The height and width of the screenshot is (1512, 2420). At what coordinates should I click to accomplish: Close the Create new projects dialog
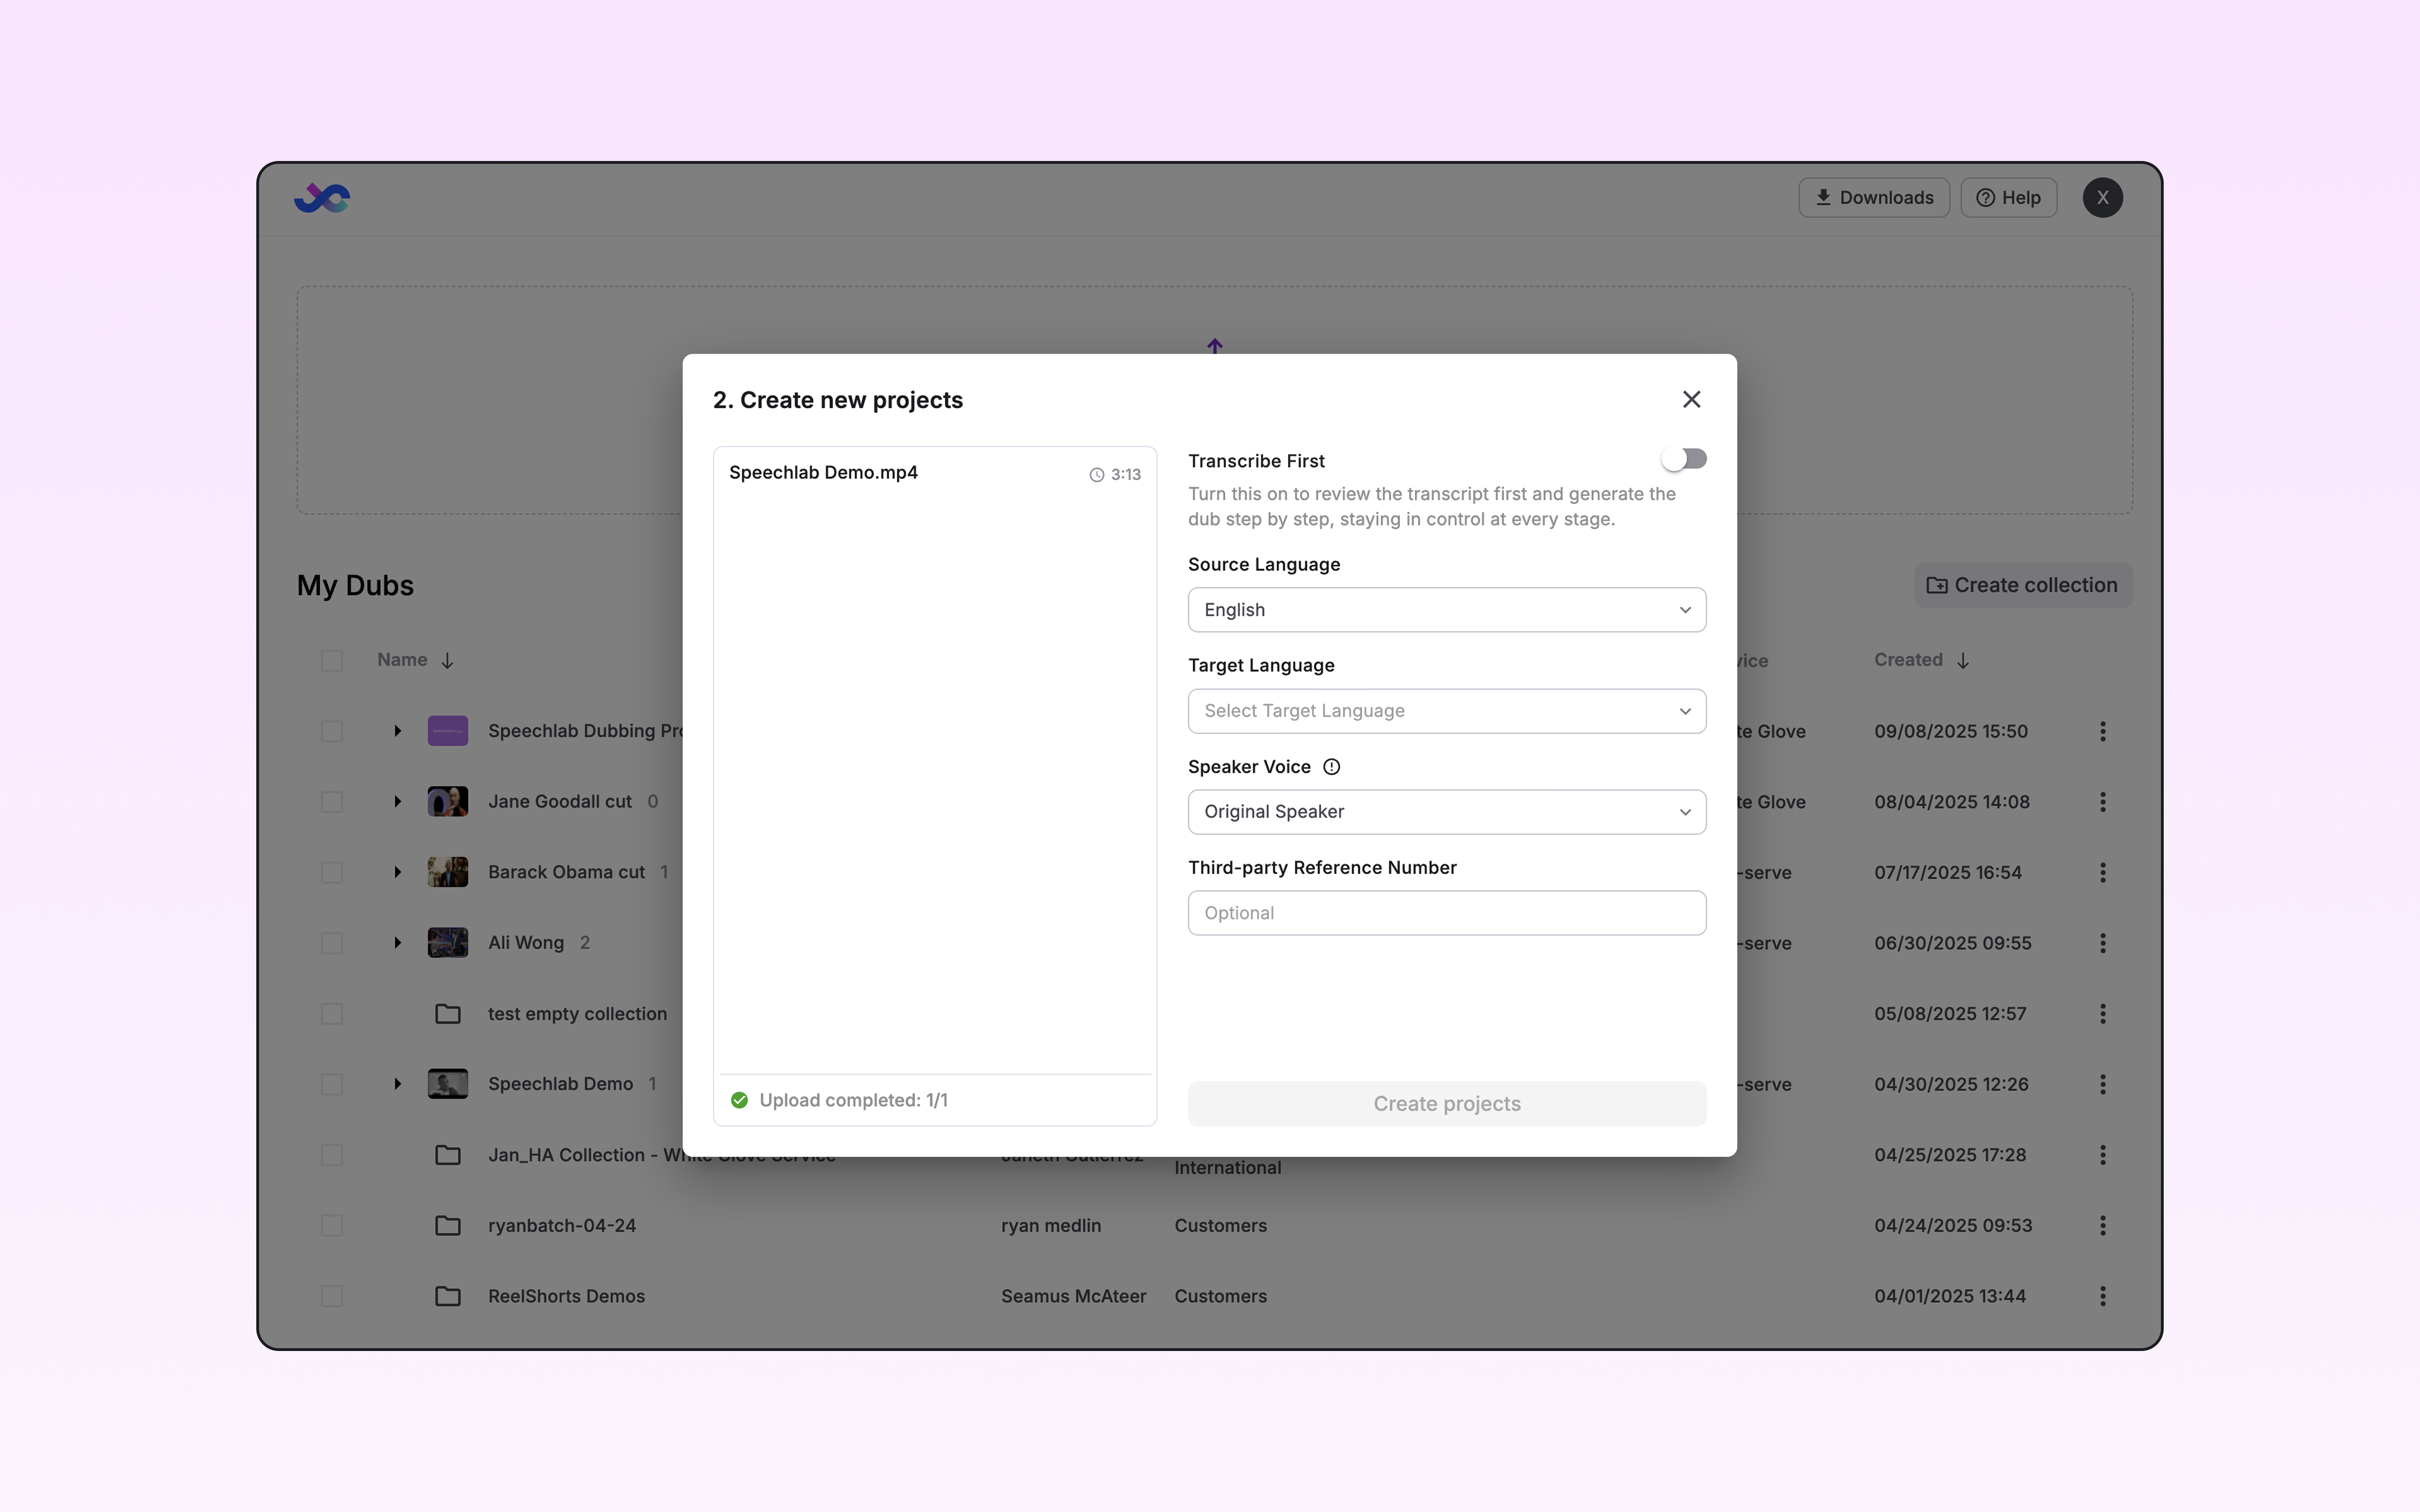[x=1691, y=400]
